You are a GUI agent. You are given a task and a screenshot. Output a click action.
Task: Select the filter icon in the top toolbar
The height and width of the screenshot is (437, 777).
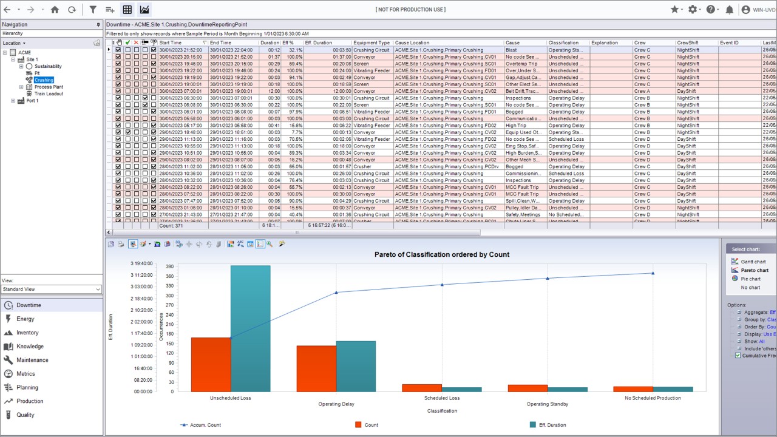pos(92,9)
